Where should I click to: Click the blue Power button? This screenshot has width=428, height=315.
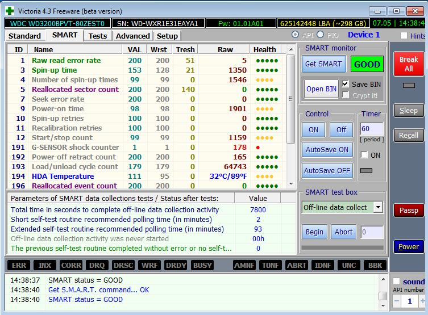coord(409,246)
